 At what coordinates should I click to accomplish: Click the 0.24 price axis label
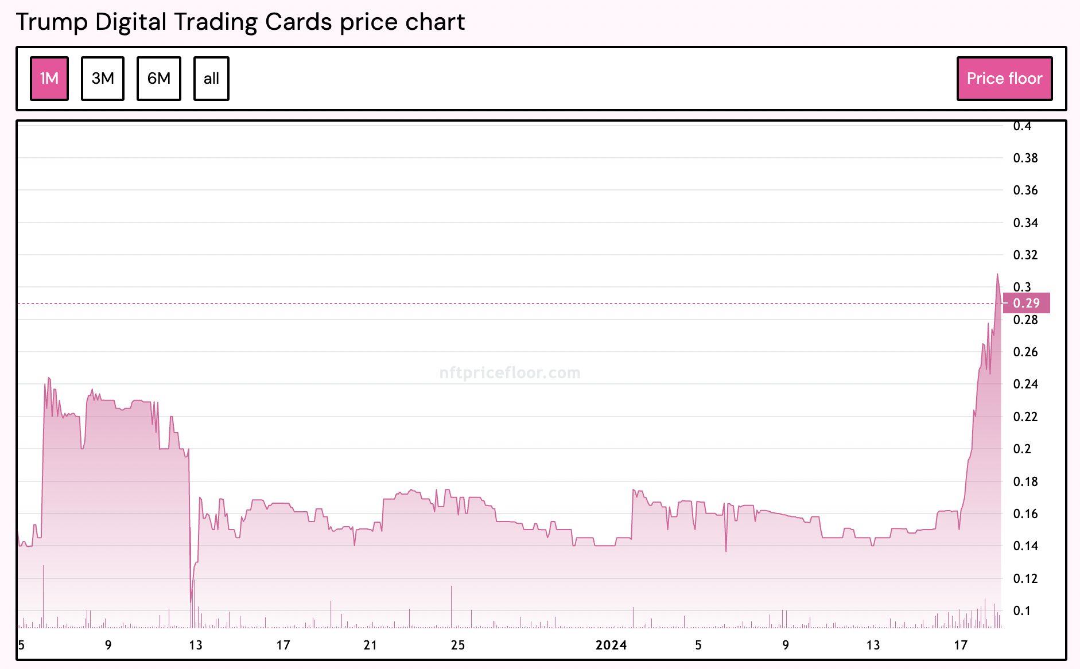coord(1025,384)
